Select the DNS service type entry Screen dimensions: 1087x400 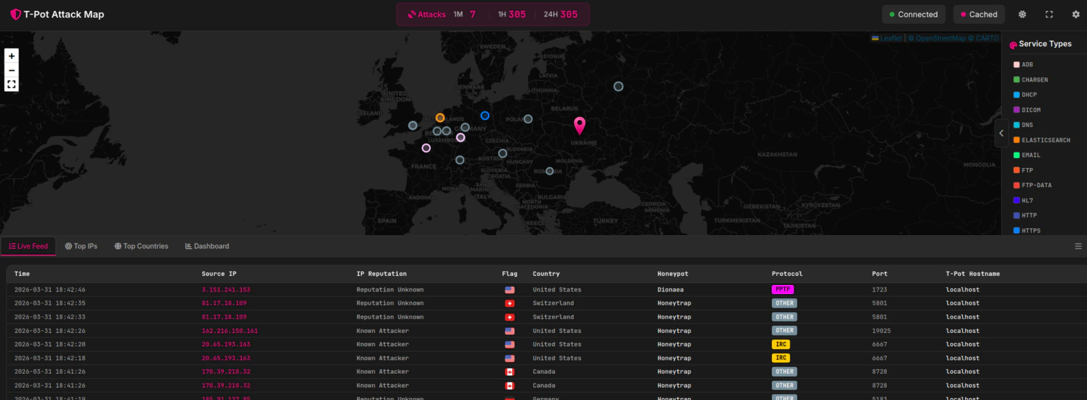tap(1023, 125)
